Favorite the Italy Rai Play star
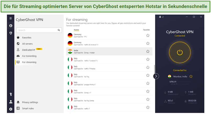 [x=148, y=75]
